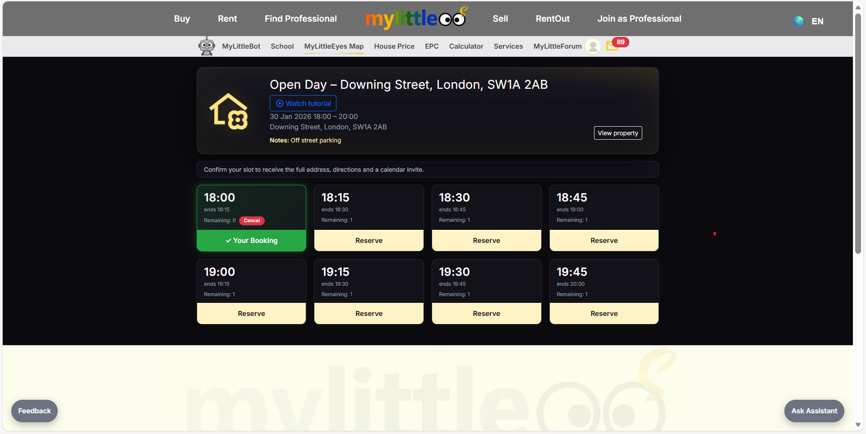The image size is (866, 434).
Task: Open the Find Professional menu
Action: tap(300, 18)
